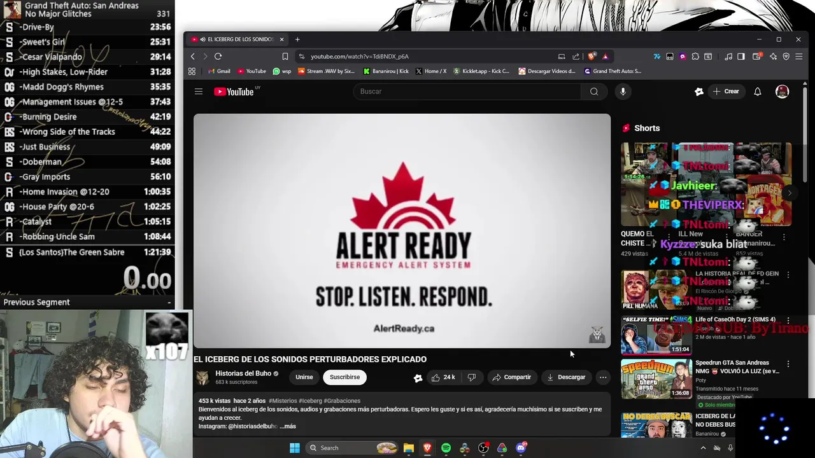Open the Kicklet.app bookmark
The height and width of the screenshot is (458, 815).
(481, 71)
